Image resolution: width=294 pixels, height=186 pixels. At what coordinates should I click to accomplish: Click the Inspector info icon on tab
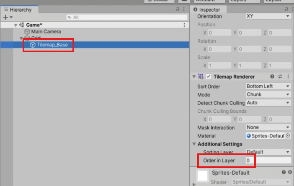tap(195, 9)
